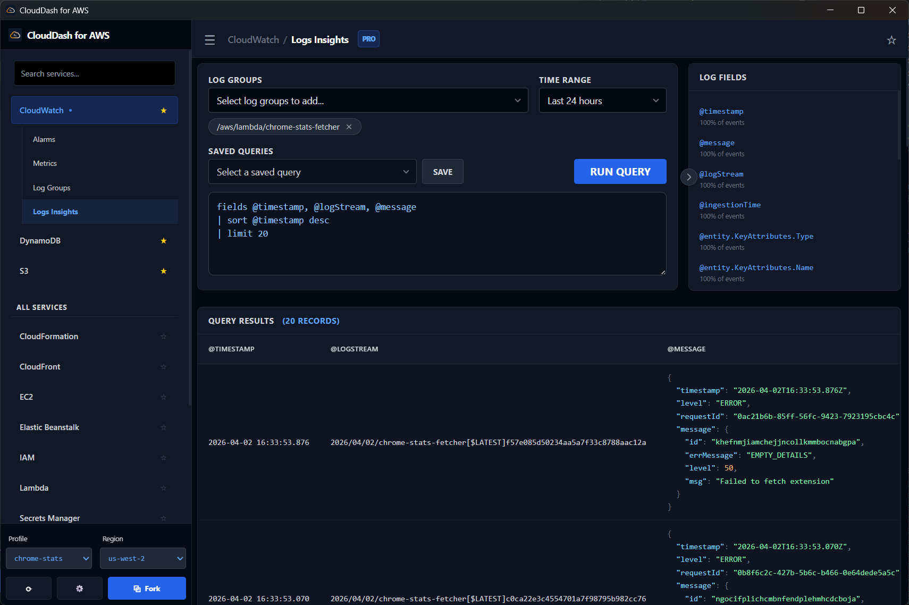Run the query with RUN QUERY

pyautogui.click(x=620, y=171)
